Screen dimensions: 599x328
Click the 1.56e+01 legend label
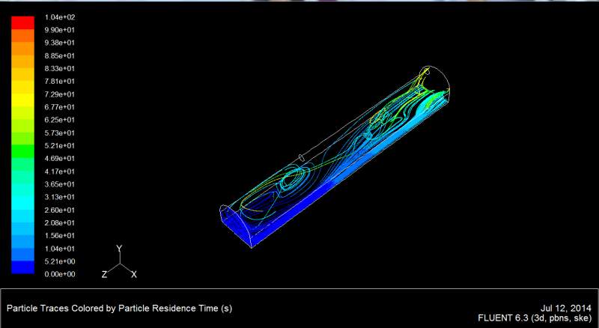[60, 236]
